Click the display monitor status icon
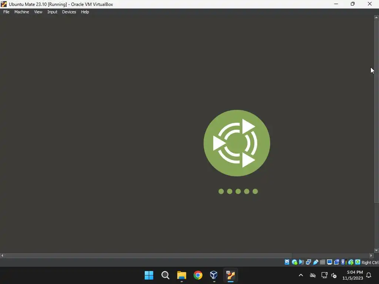Image resolution: width=379 pixels, height=284 pixels. tap(329, 262)
